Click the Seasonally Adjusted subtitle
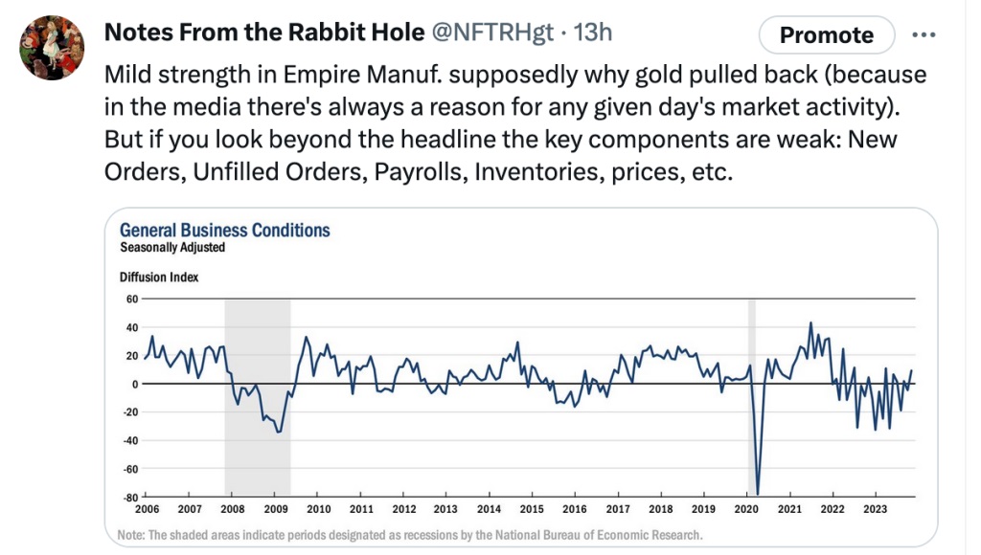This screenshot has height=555, width=981. tap(172, 247)
